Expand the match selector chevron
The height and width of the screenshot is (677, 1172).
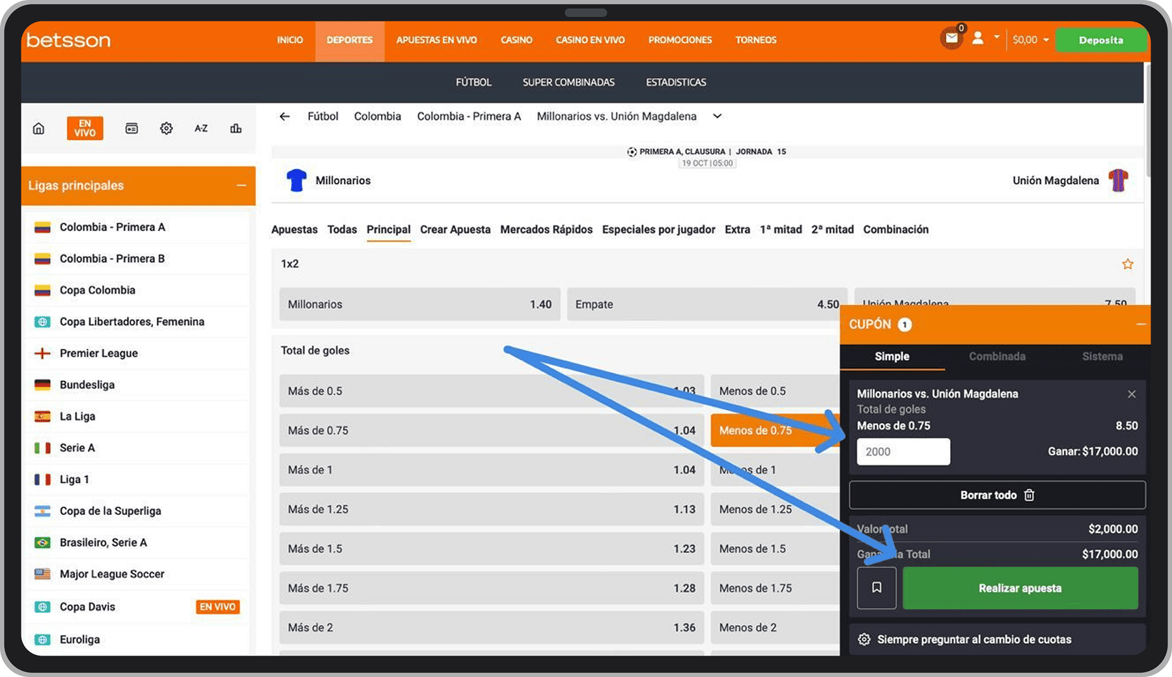click(717, 117)
